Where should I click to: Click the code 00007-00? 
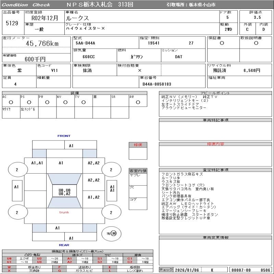(x=241, y=270)
